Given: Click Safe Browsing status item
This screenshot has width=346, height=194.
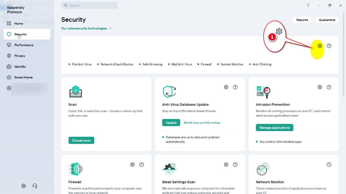Looking at the screenshot, I should (x=151, y=64).
